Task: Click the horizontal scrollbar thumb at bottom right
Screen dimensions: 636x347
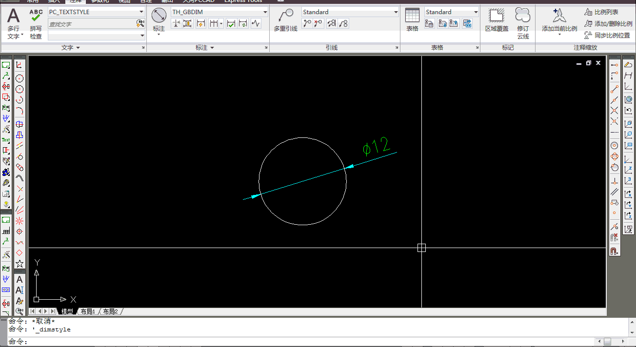Action: 607,342
